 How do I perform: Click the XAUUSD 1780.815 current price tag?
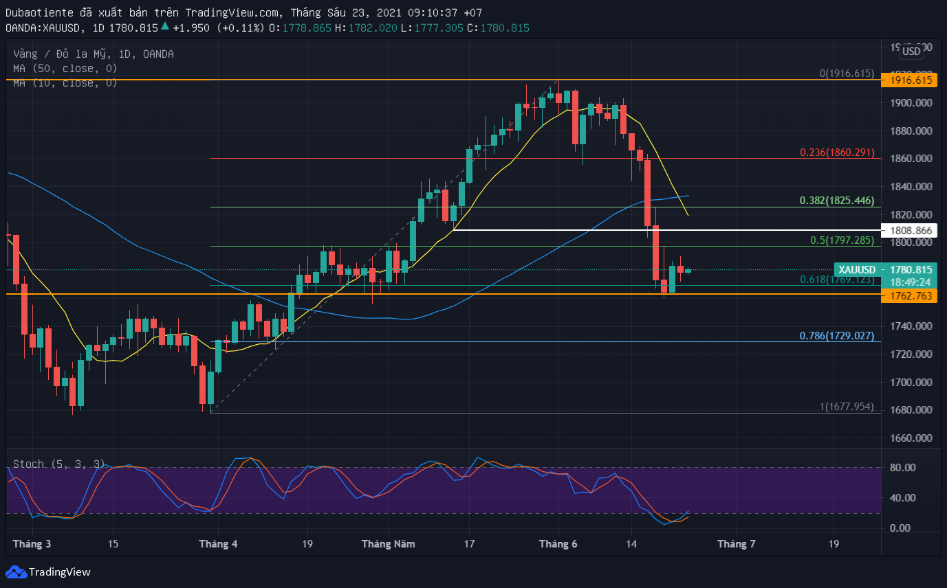click(x=886, y=270)
